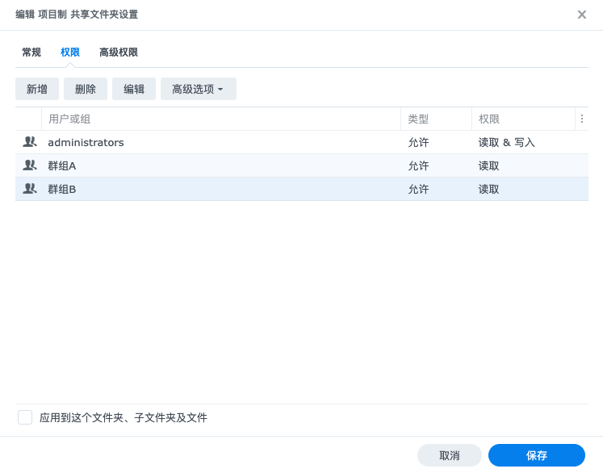Click the 编辑 button

(x=134, y=90)
